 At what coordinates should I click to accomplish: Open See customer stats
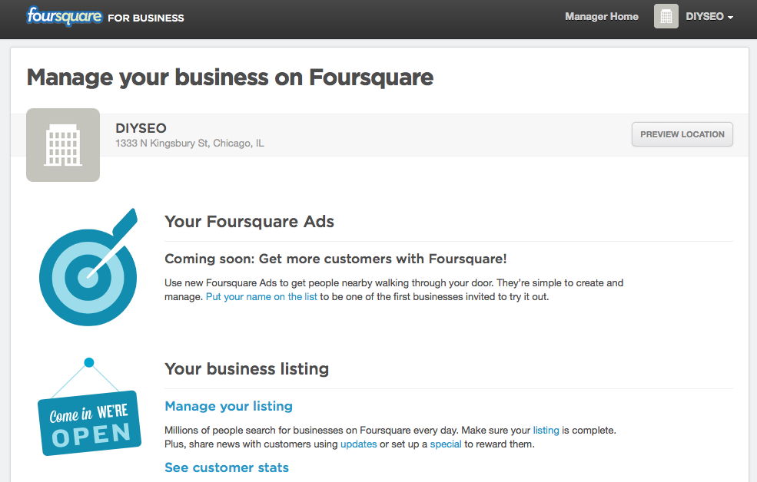click(227, 467)
